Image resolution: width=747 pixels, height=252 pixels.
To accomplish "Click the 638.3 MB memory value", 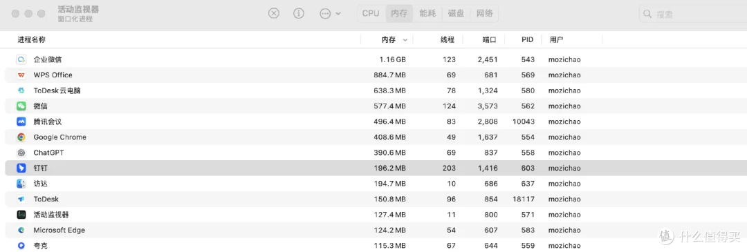I will (389, 90).
